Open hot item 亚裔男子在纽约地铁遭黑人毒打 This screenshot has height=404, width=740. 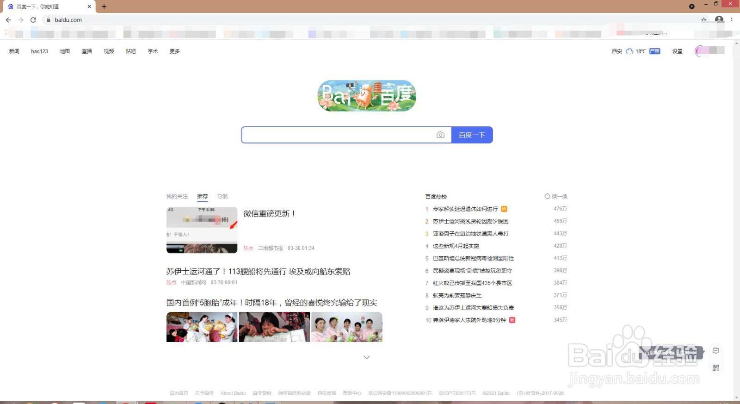(x=470, y=234)
